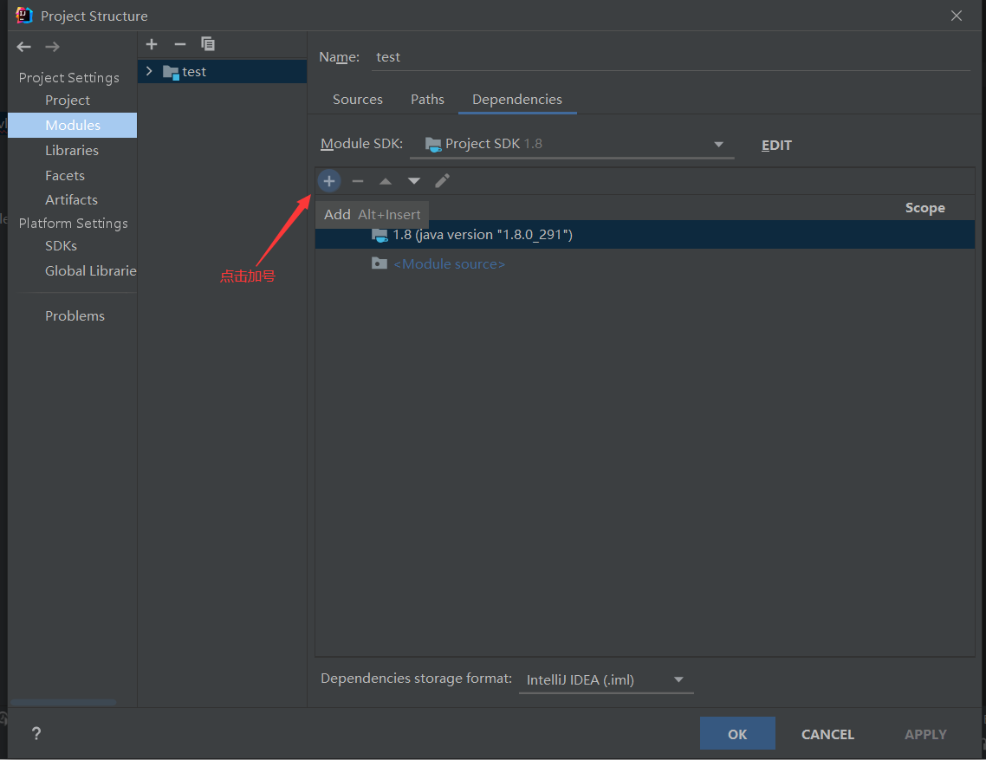
Task: Open Facets settings
Action: [x=65, y=176]
